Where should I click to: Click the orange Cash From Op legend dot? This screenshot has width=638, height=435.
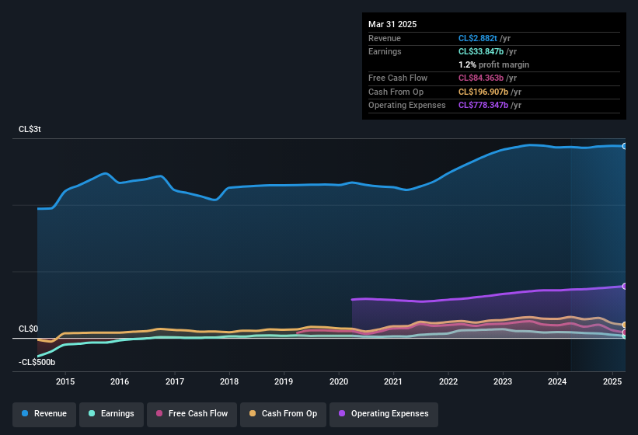point(253,413)
